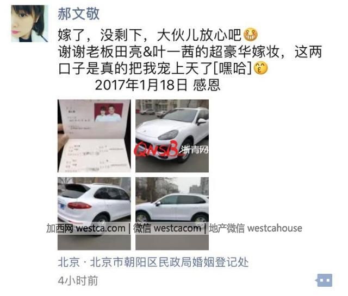The width and height of the screenshot is (348, 296).
Task: Click the red QNSB watermark logo
Action: (x=156, y=149)
